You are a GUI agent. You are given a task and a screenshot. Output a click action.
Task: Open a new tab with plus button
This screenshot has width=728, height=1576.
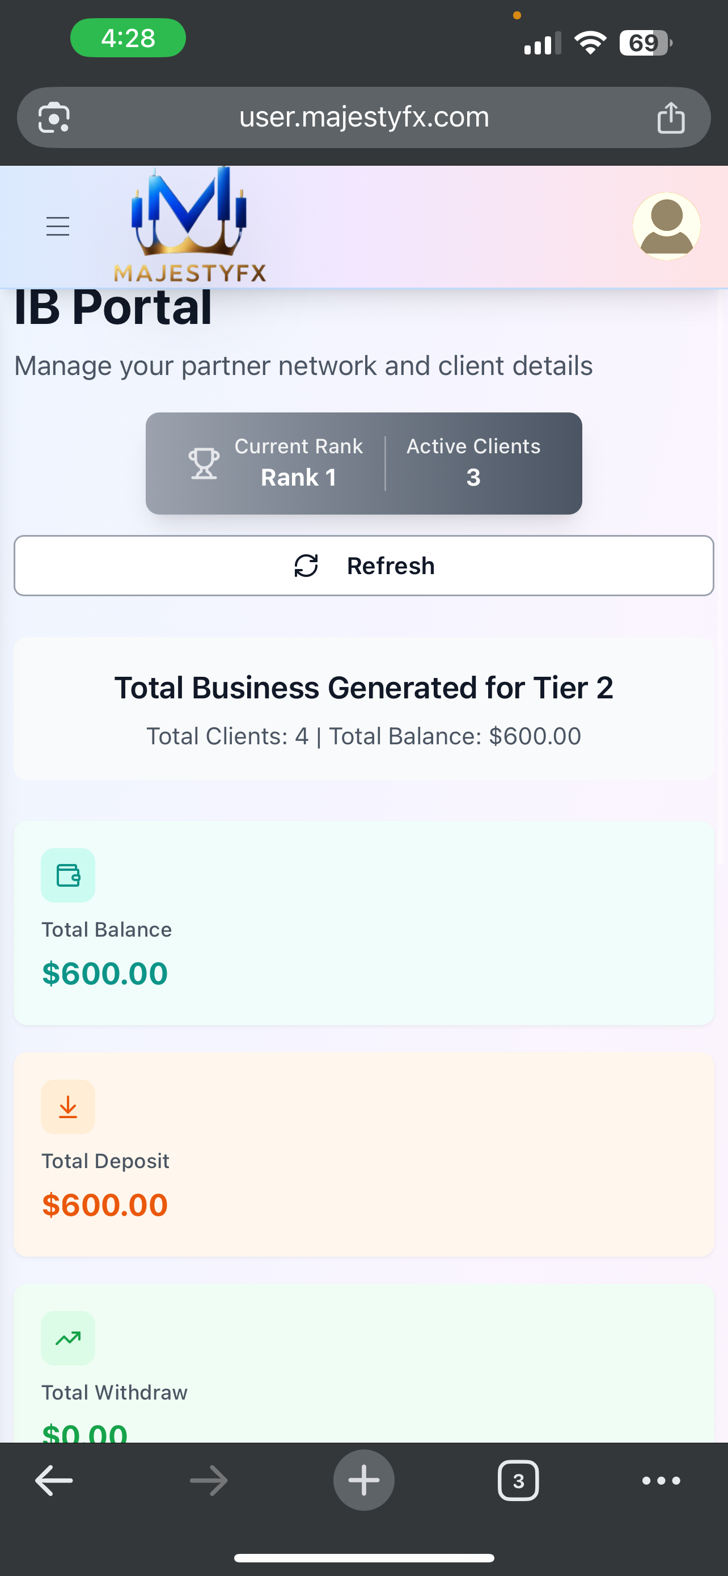coord(363,1481)
